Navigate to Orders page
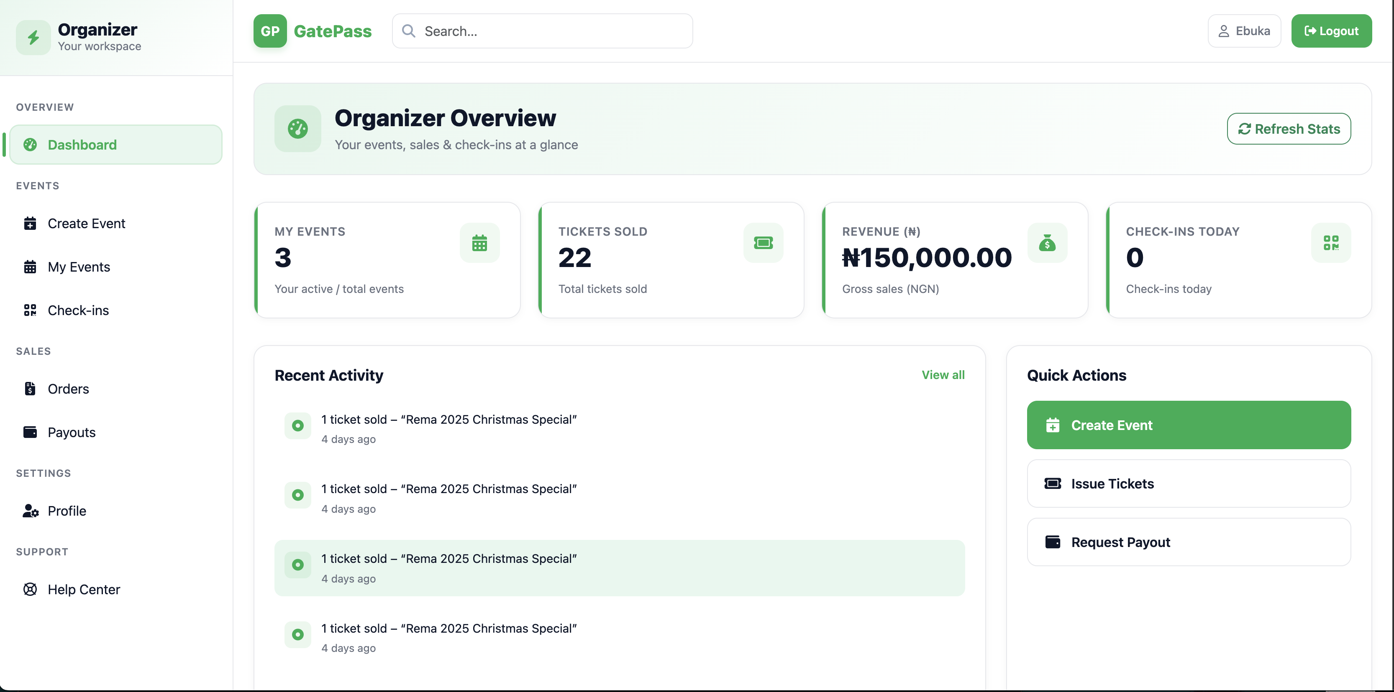Screen dimensions: 1394x692 [68, 389]
